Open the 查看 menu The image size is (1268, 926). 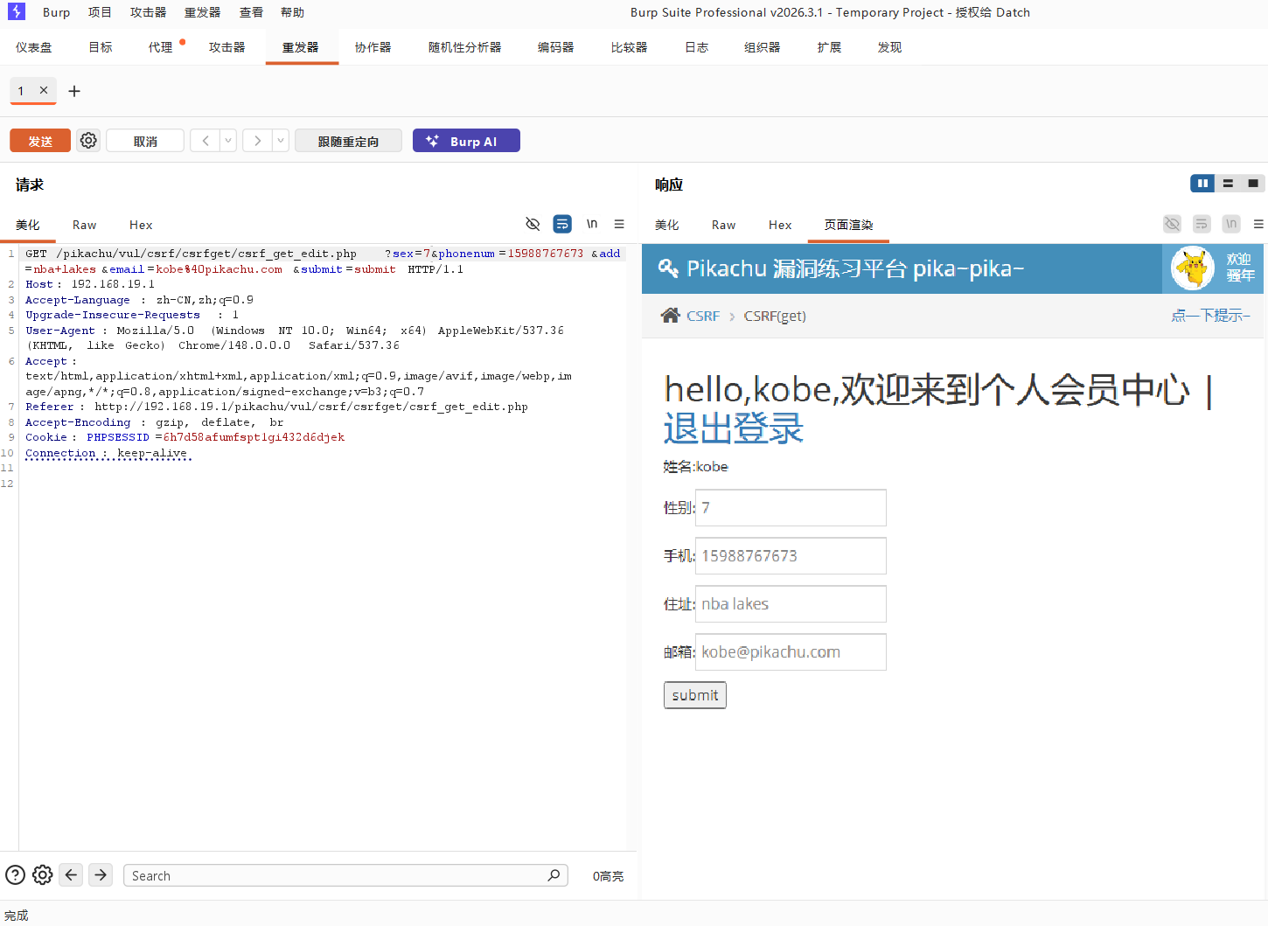coord(251,12)
